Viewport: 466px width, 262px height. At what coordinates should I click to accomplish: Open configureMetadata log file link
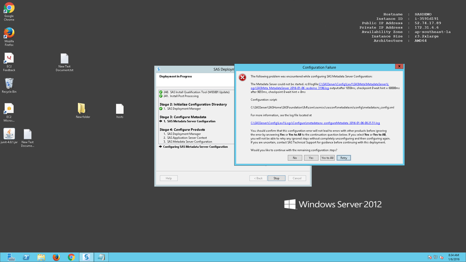tap(315, 123)
